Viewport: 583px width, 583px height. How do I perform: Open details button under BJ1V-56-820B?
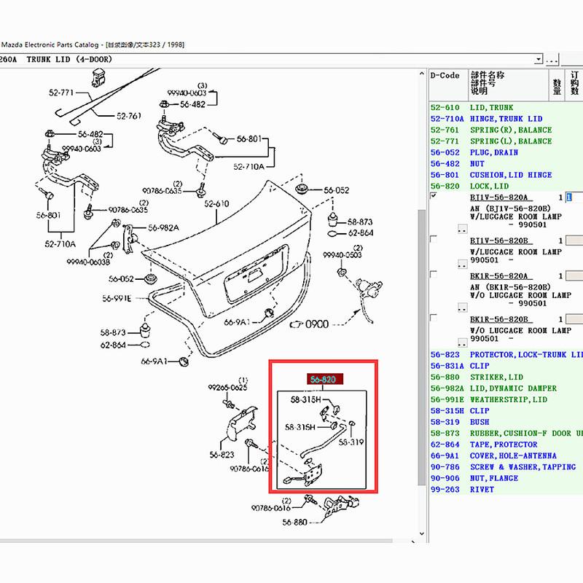pos(462,264)
